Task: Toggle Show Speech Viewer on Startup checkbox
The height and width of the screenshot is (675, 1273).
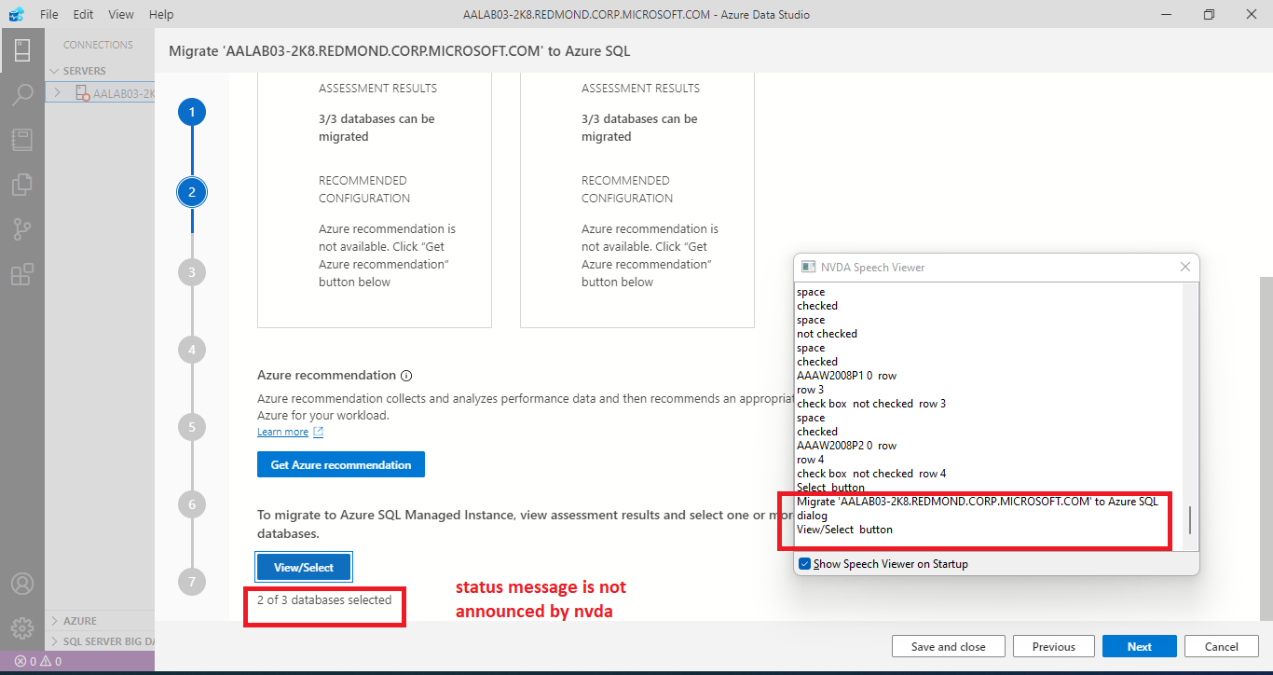Action: (x=803, y=563)
